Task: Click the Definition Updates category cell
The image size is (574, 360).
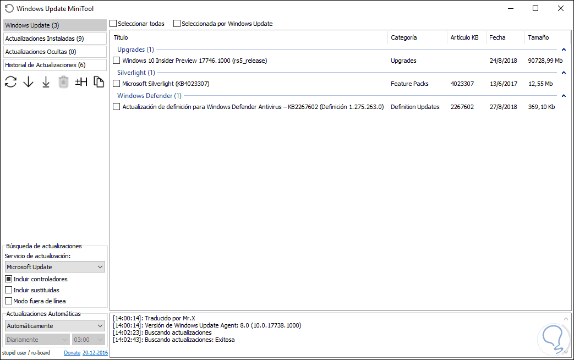Action: click(415, 107)
